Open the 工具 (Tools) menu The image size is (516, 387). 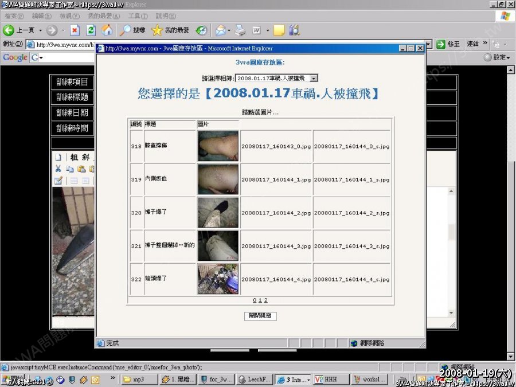pyautogui.click(x=138, y=16)
